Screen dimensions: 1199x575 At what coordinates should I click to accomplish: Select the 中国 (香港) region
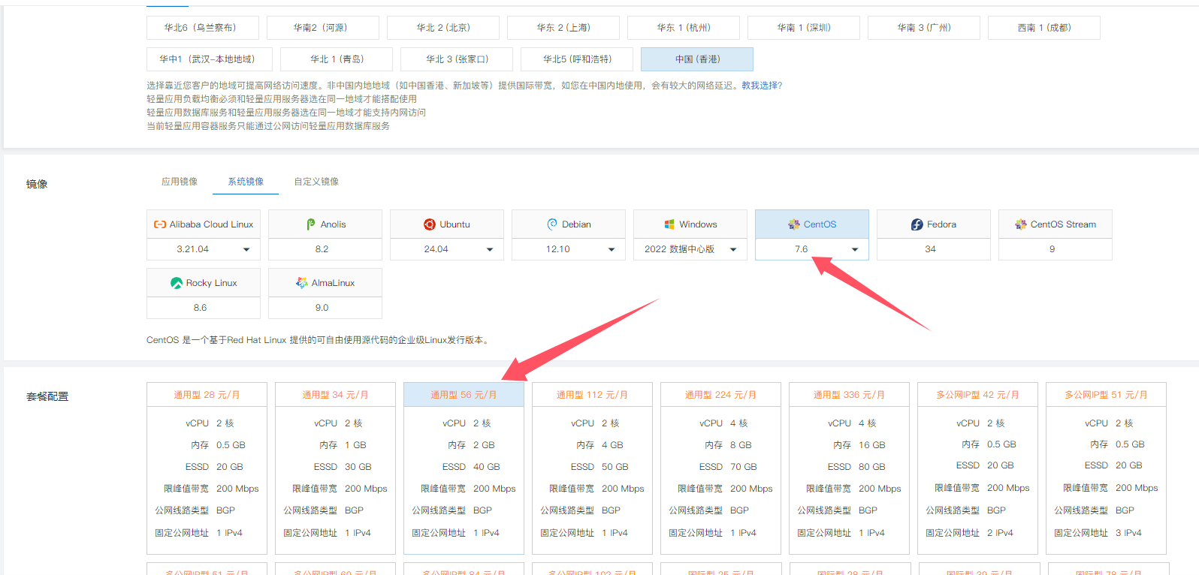click(x=697, y=59)
